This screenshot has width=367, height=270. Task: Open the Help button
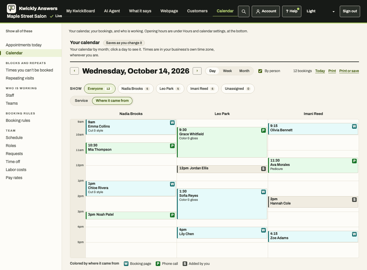(x=292, y=11)
